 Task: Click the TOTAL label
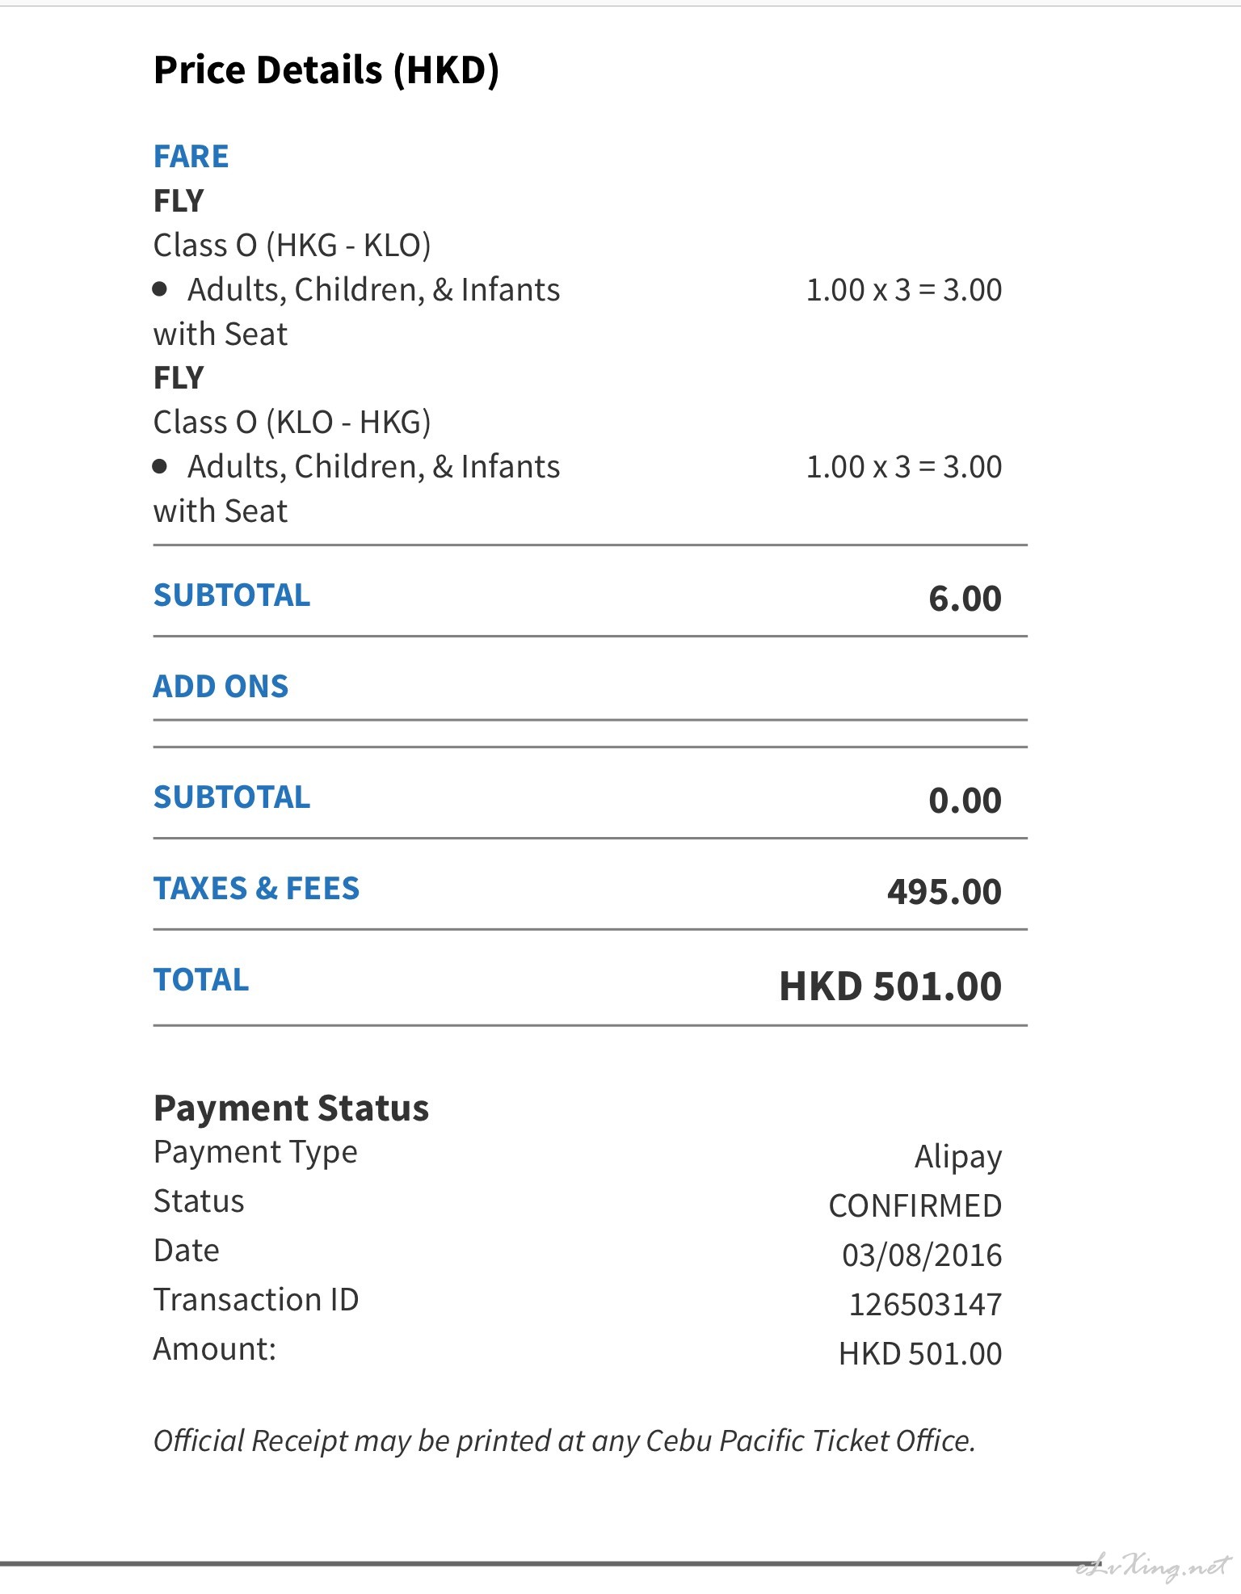(201, 980)
